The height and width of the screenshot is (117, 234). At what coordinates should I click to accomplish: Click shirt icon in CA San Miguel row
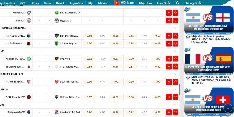(x=175, y=44)
